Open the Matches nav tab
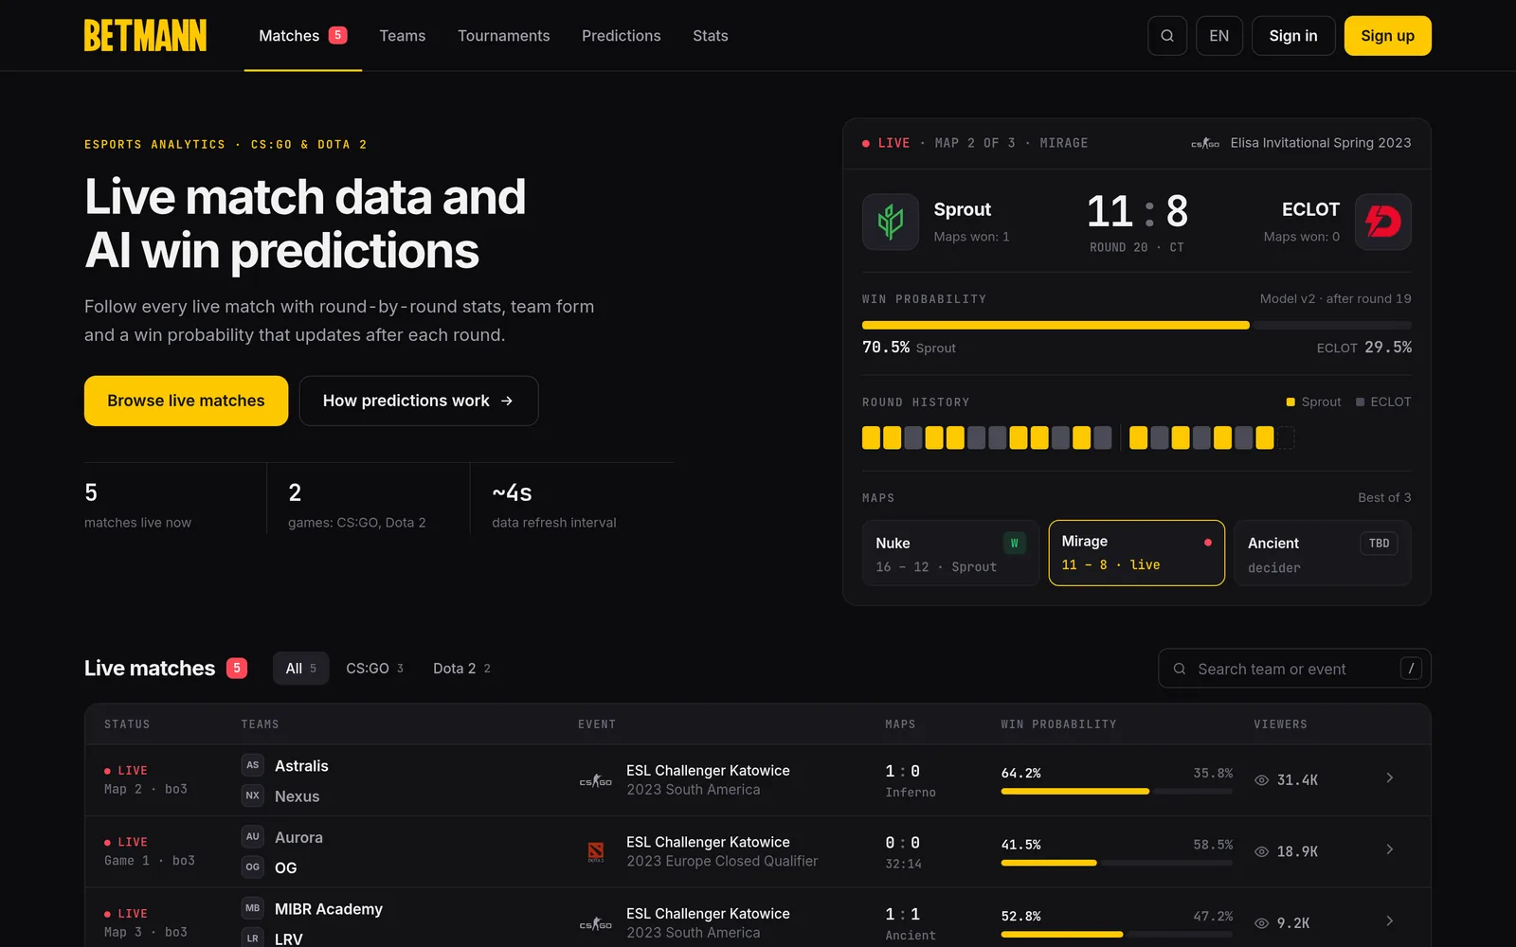This screenshot has width=1516, height=947. coord(303,36)
